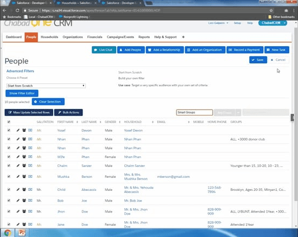The height and width of the screenshot is (237, 298).
Task: Open the Organizations tab
Action: coord(73,37)
